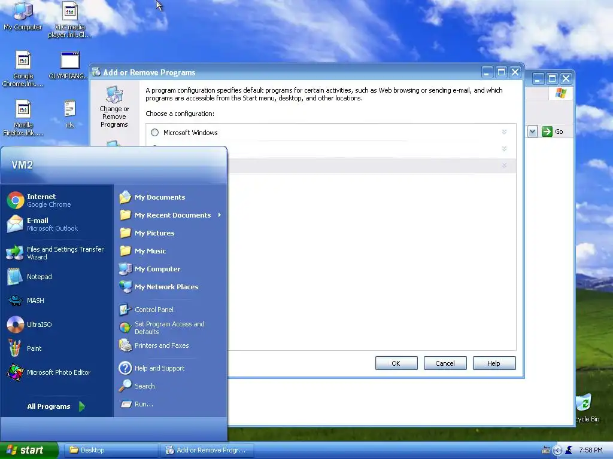Show hidden tray icons arrow
The height and width of the screenshot is (459, 613).
tap(557, 451)
